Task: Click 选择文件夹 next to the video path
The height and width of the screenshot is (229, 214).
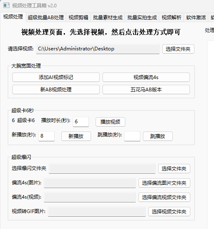Action: click(x=178, y=49)
